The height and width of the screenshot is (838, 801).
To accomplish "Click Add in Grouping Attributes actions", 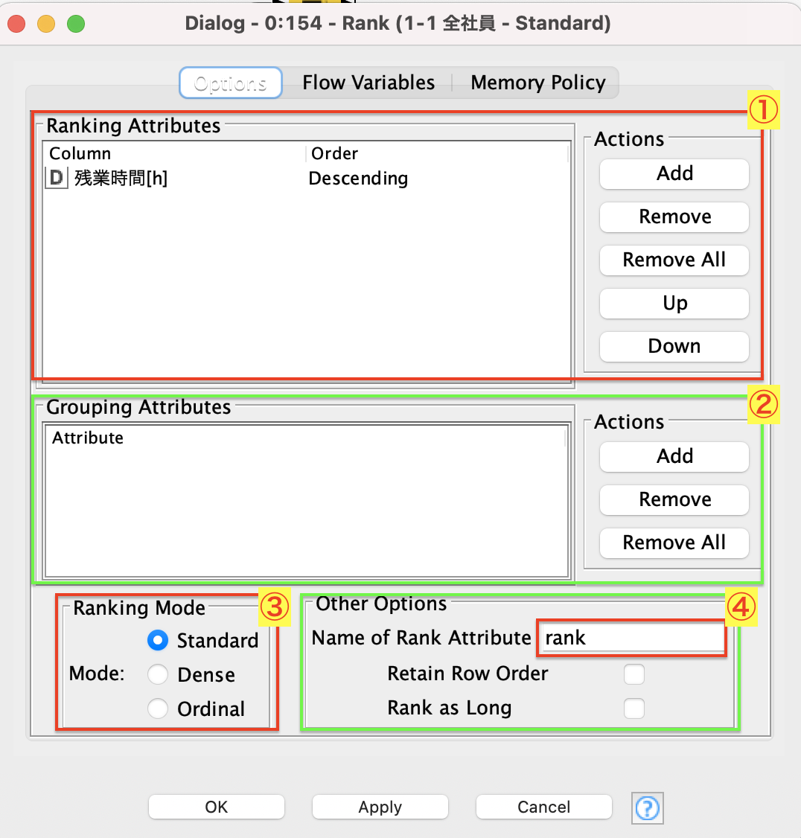I will [x=674, y=456].
